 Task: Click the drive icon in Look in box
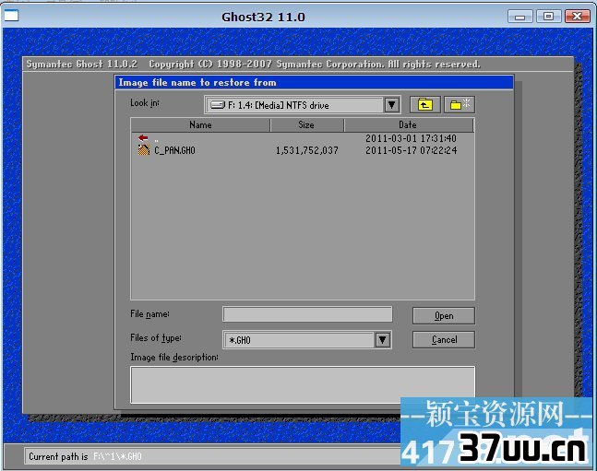tap(218, 105)
